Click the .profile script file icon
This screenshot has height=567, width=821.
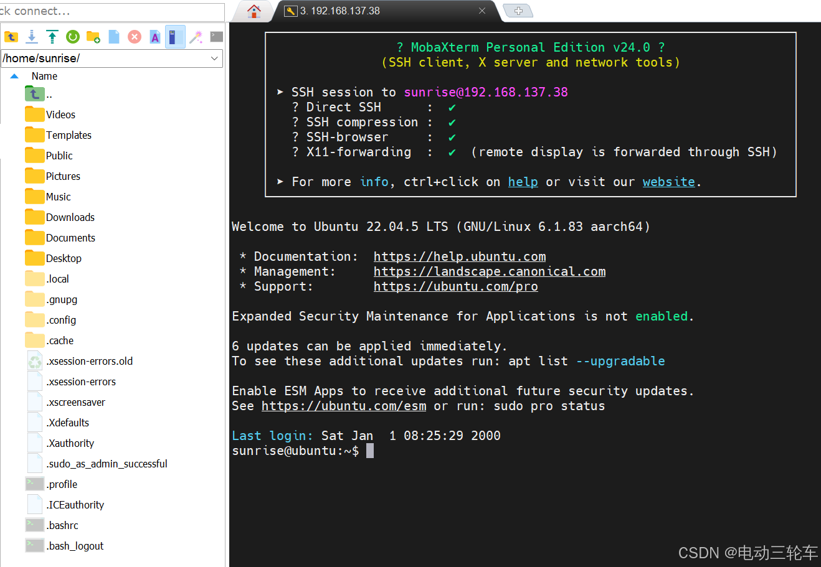point(34,484)
